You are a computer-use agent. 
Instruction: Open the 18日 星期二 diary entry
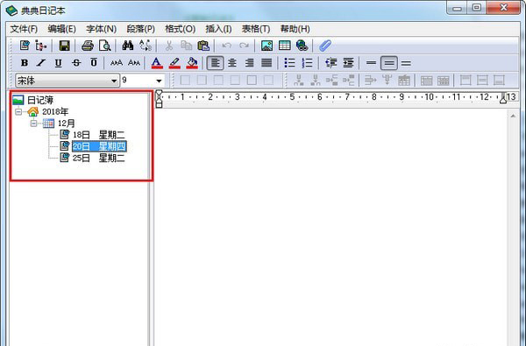pos(98,135)
